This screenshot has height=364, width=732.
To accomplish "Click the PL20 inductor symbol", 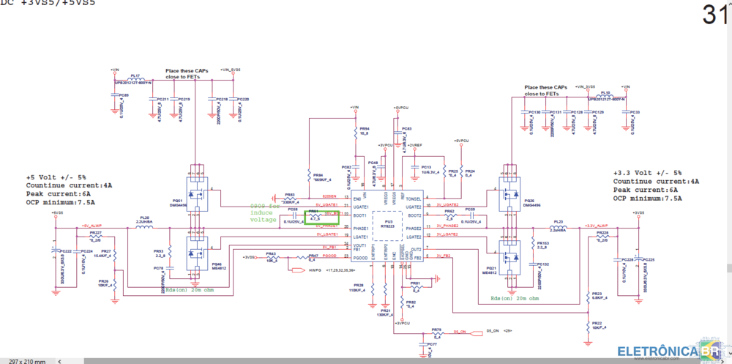I will click(145, 225).
